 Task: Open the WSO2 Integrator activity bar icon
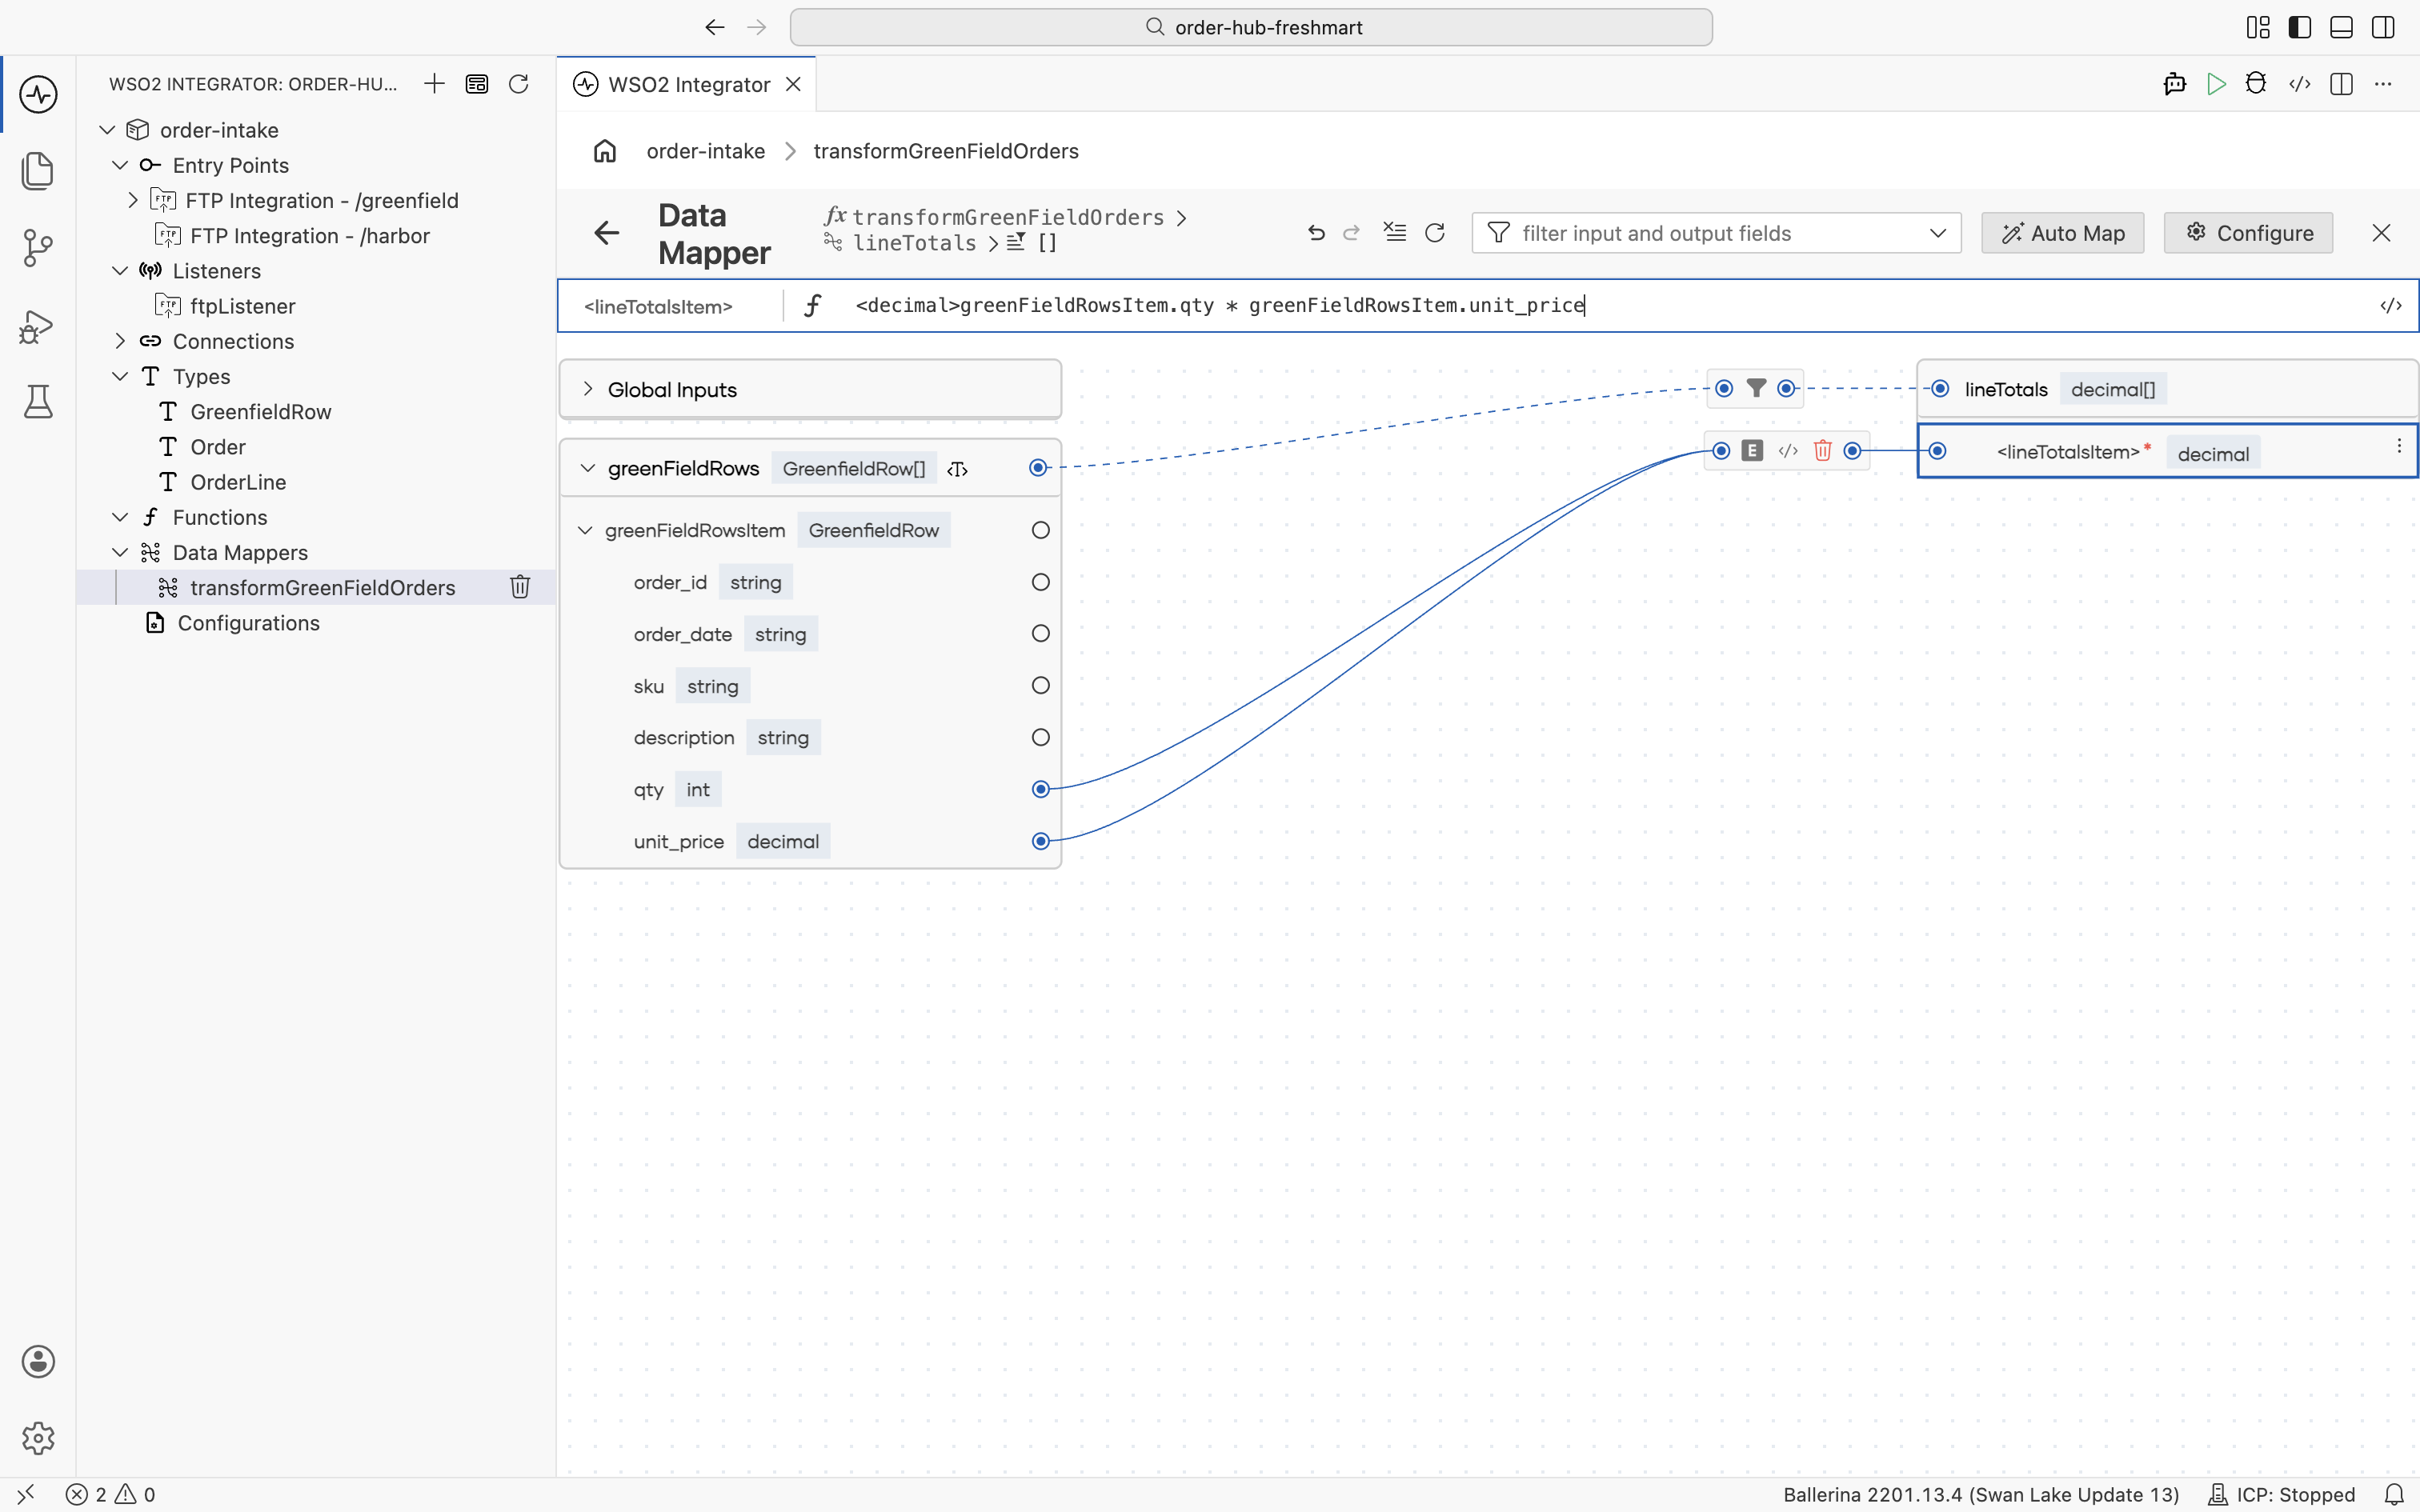pos(38,95)
